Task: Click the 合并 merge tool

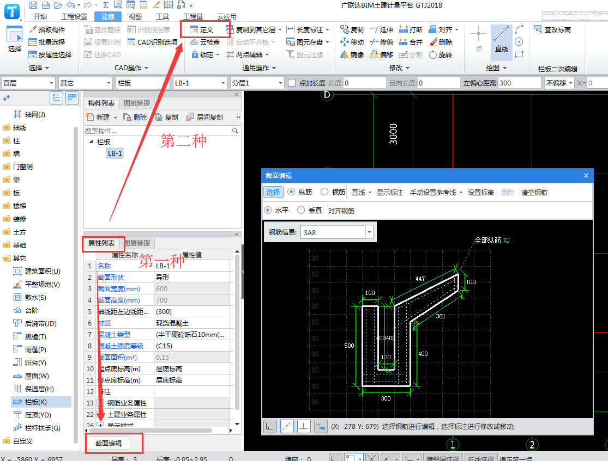Action: (x=411, y=42)
